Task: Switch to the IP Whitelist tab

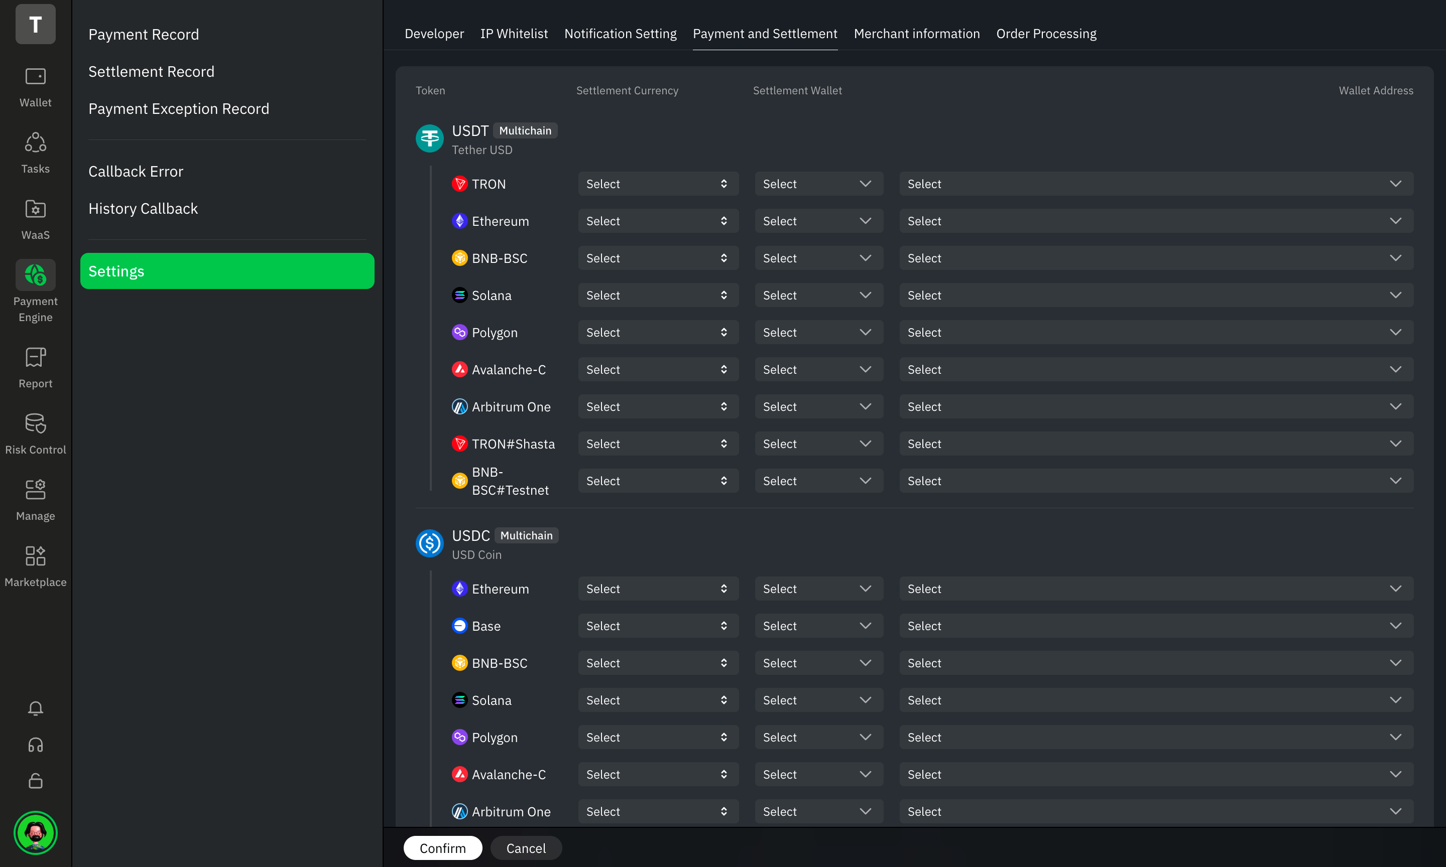Action: [514, 34]
